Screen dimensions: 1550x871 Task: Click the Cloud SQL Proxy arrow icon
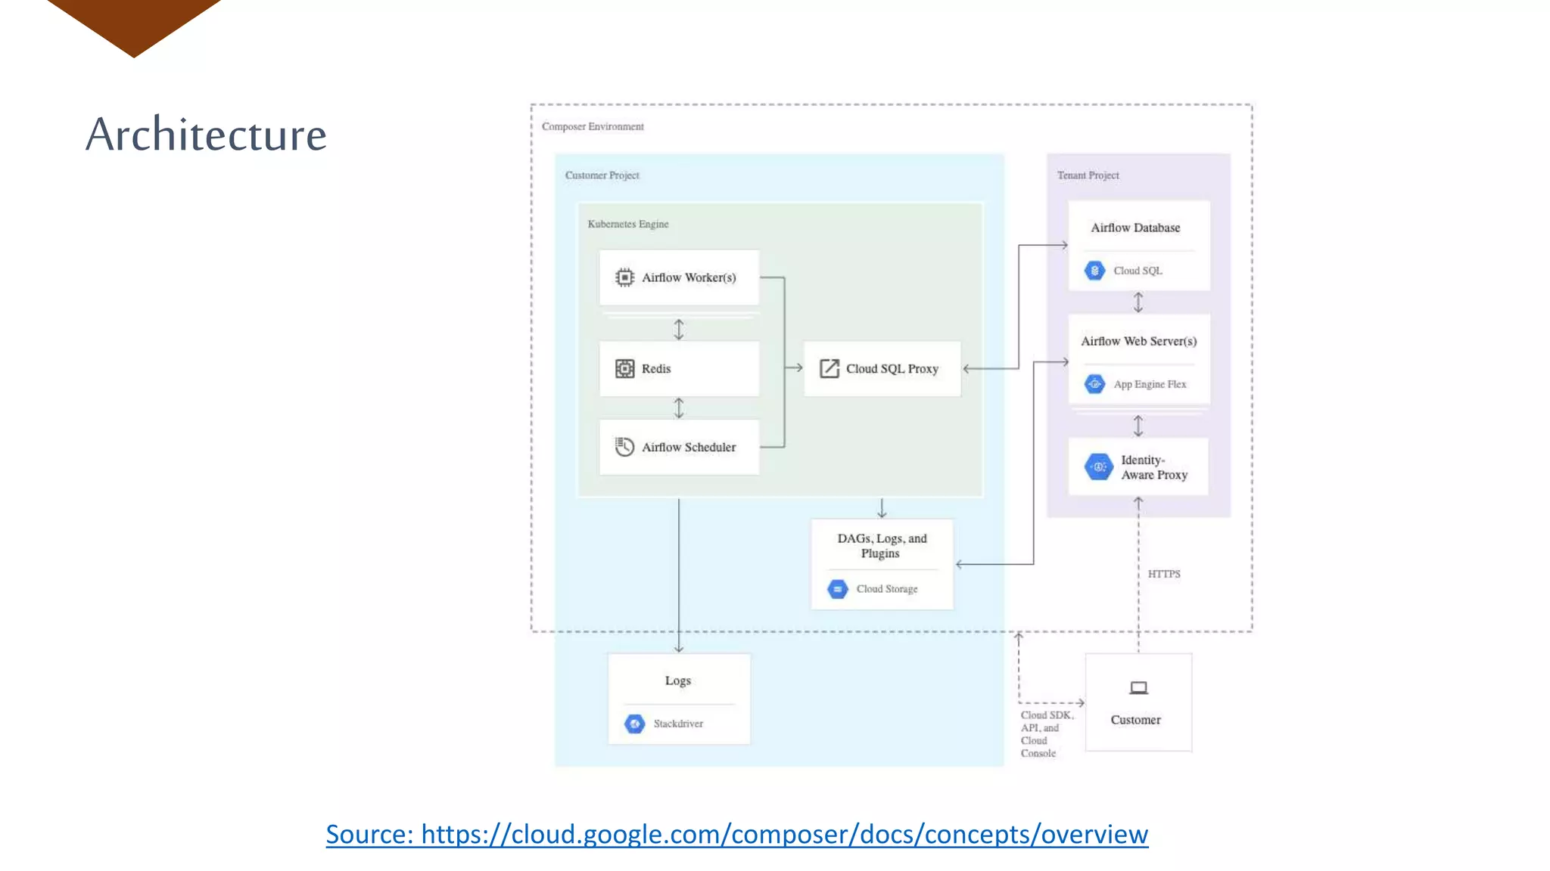tap(829, 368)
